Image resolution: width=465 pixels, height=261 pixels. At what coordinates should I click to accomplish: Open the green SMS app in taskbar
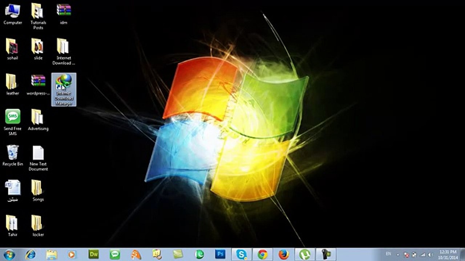click(115, 254)
